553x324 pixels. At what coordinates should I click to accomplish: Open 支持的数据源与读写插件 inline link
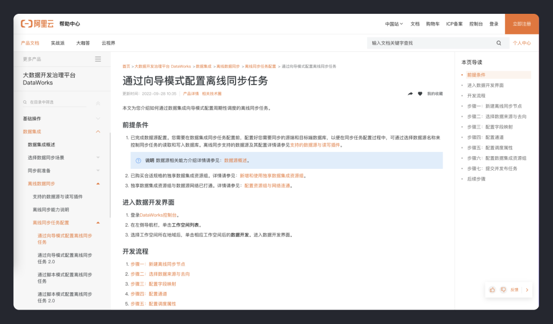tap(315, 145)
